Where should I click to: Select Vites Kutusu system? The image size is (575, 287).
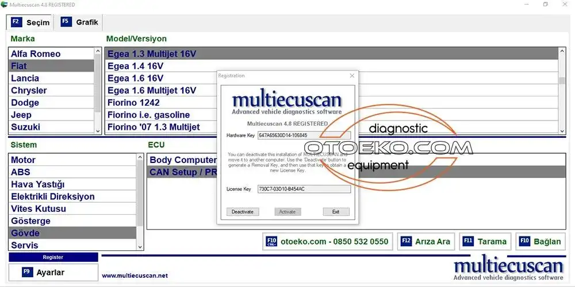coord(72,209)
